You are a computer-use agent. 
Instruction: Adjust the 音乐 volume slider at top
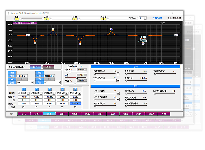coord(31,18)
